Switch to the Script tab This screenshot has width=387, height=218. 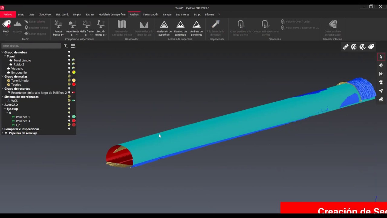pyautogui.click(x=197, y=15)
